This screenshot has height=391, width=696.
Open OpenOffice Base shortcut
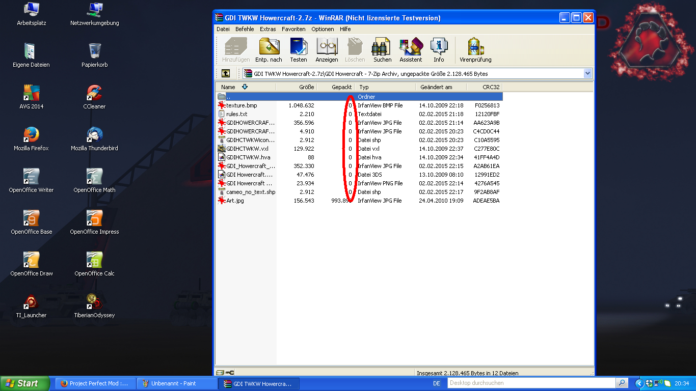point(32,222)
